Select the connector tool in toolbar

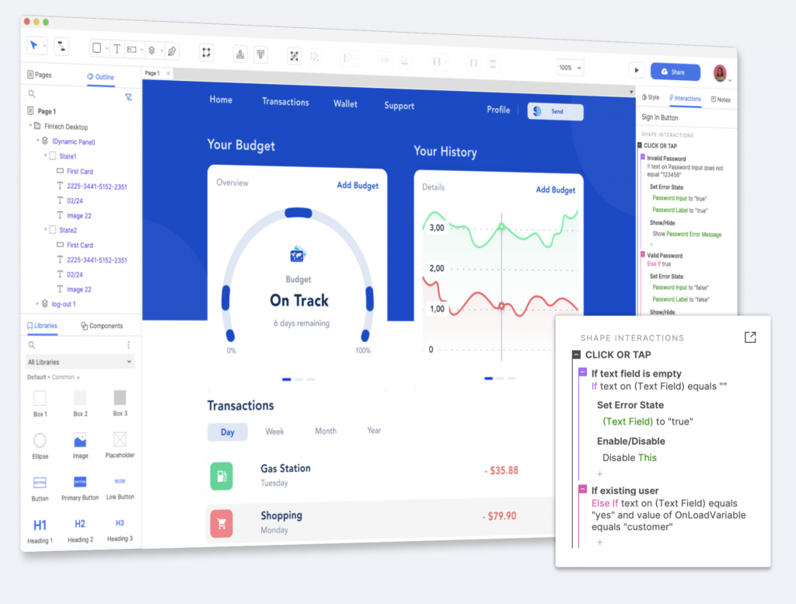pyautogui.click(x=62, y=47)
